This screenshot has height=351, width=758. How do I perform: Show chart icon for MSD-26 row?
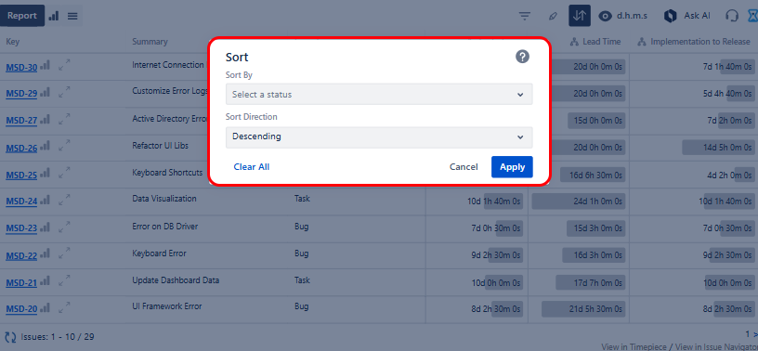coord(45,145)
